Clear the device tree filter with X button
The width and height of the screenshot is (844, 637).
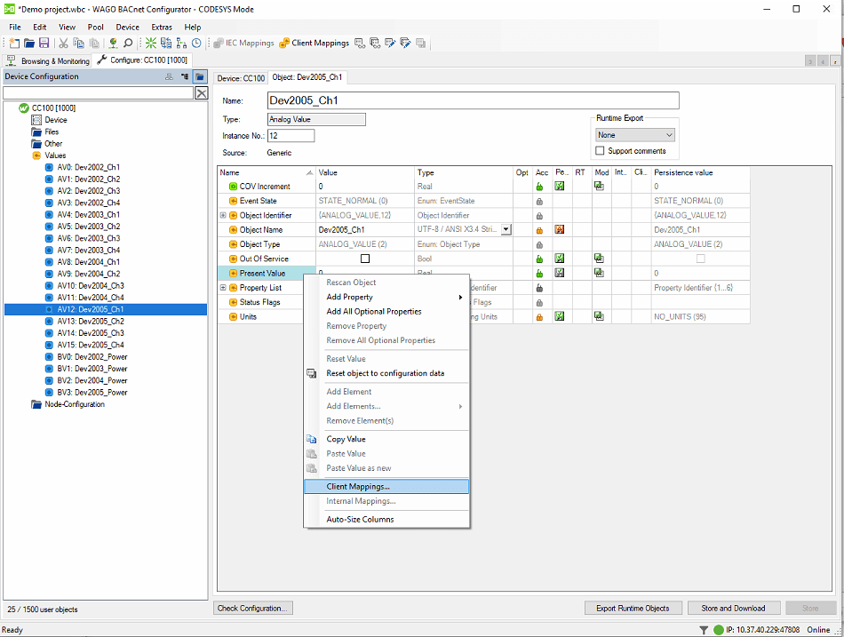[202, 93]
